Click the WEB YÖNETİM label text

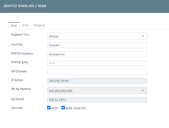tap(75, 108)
